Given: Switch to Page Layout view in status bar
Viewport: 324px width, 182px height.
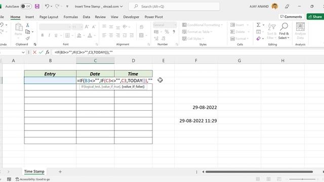Looking at the screenshot, I should point(268,179).
